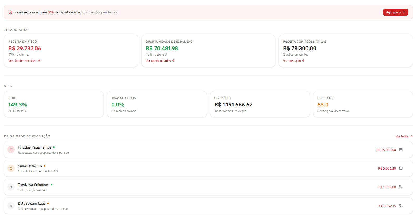Select the Receita com Ações Ativas card

point(345,51)
